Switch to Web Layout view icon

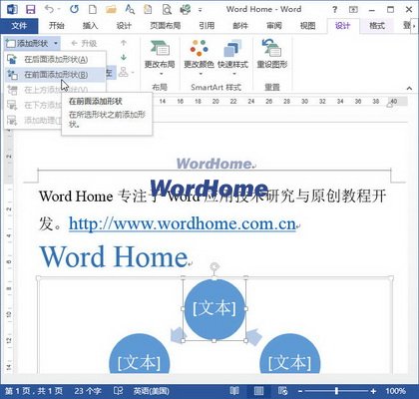(x=282, y=391)
